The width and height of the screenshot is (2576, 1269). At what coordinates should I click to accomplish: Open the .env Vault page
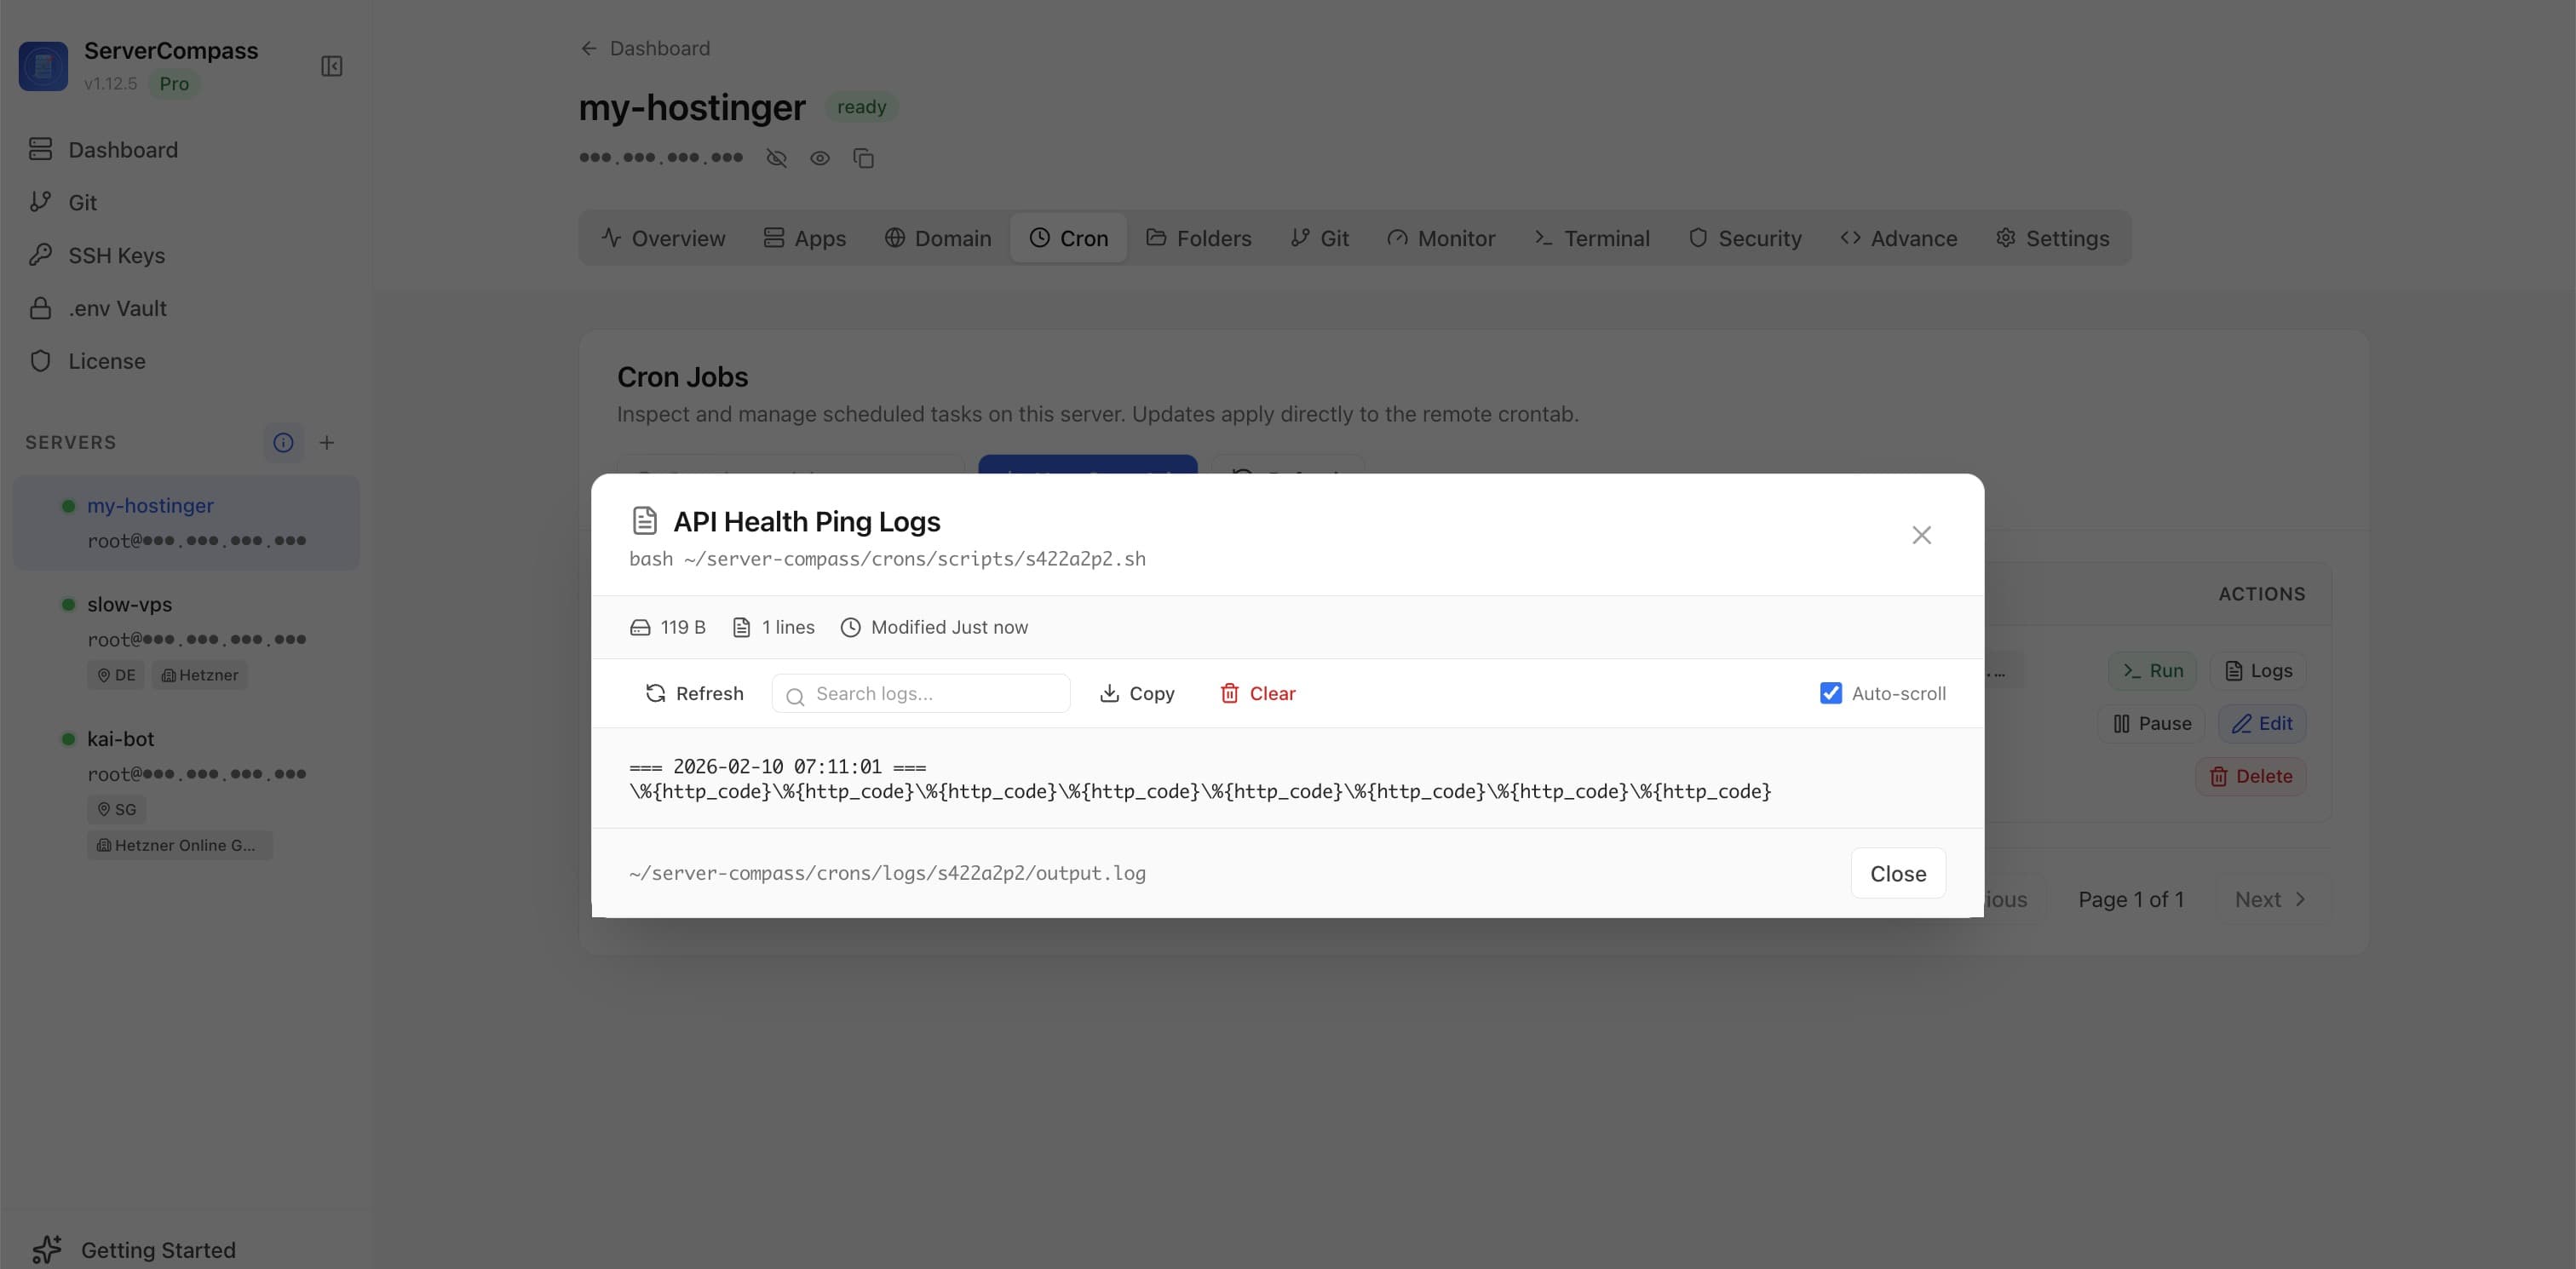coord(186,308)
